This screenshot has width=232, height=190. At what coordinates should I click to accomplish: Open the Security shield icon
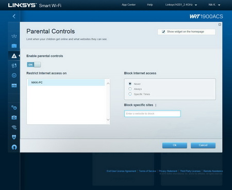coord(14,137)
